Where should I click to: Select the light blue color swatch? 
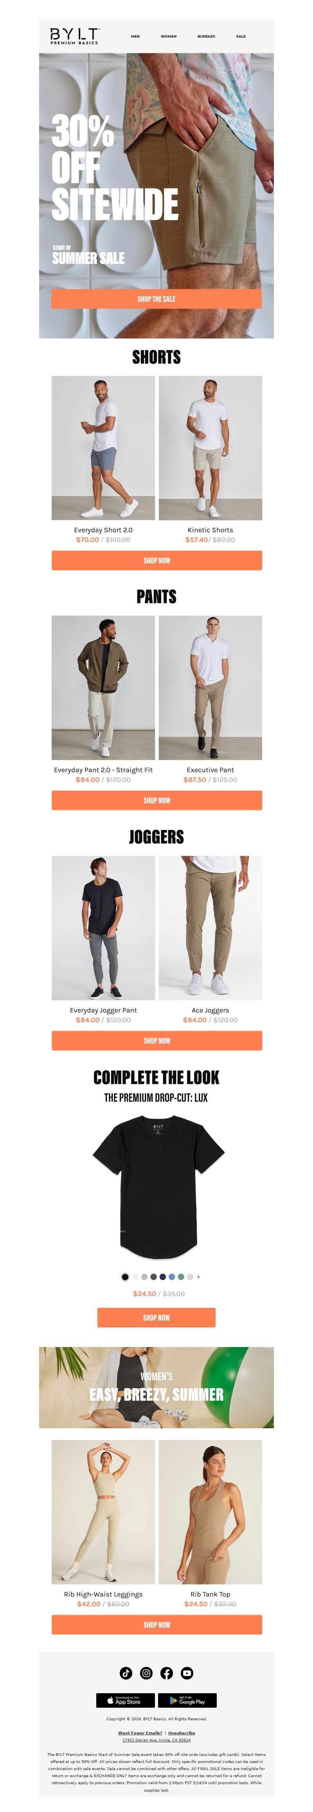point(172,1277)
